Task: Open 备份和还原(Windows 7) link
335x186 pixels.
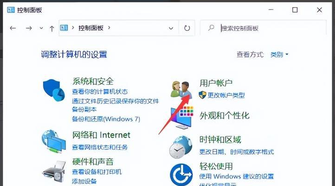Action: (x=106, y=119)
